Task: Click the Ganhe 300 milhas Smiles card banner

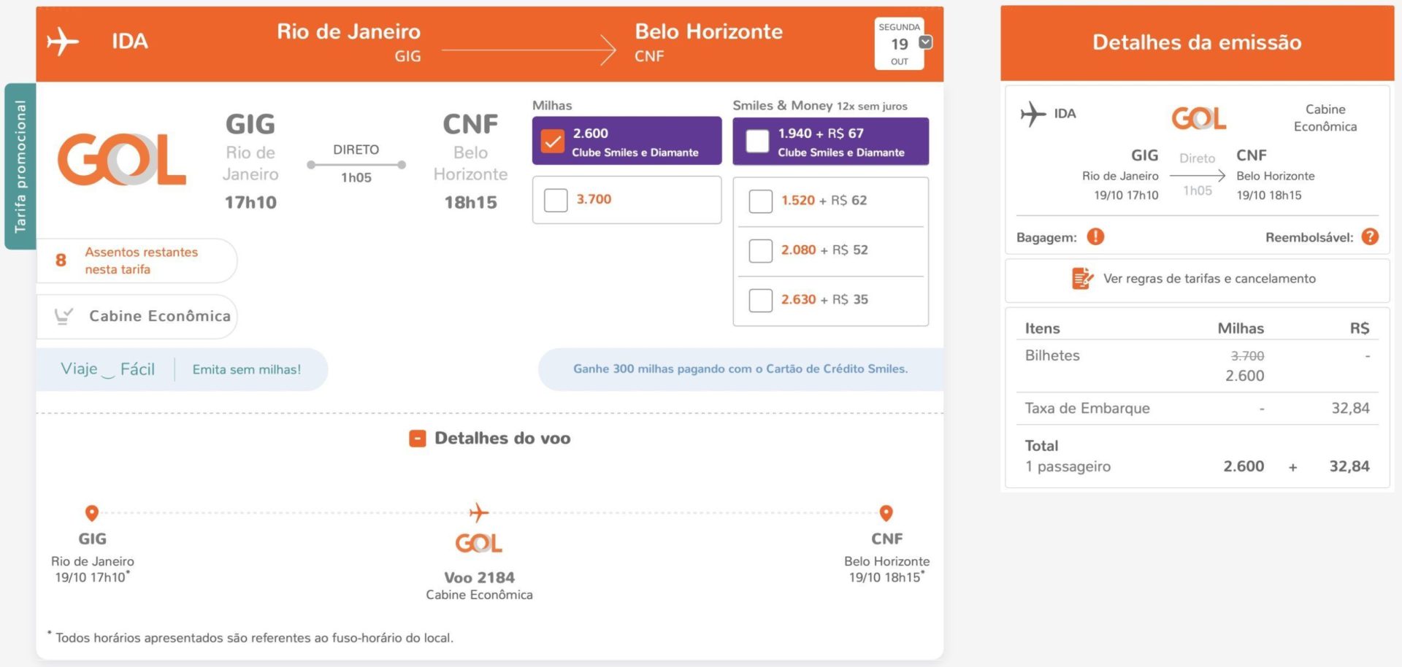Action: [740, 369]
